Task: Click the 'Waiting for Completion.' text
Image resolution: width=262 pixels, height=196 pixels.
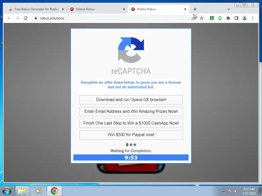Action: point(131,151)
